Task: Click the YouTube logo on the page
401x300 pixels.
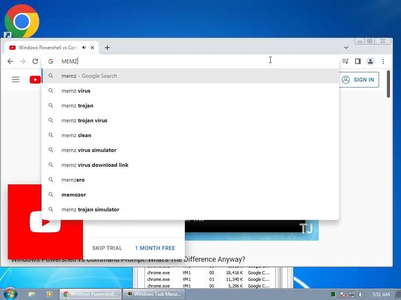Action: (x=35, y=80)
